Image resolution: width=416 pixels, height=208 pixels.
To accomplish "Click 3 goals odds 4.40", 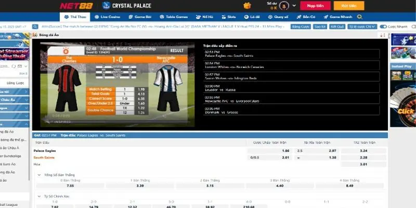I will pos(280,186).
